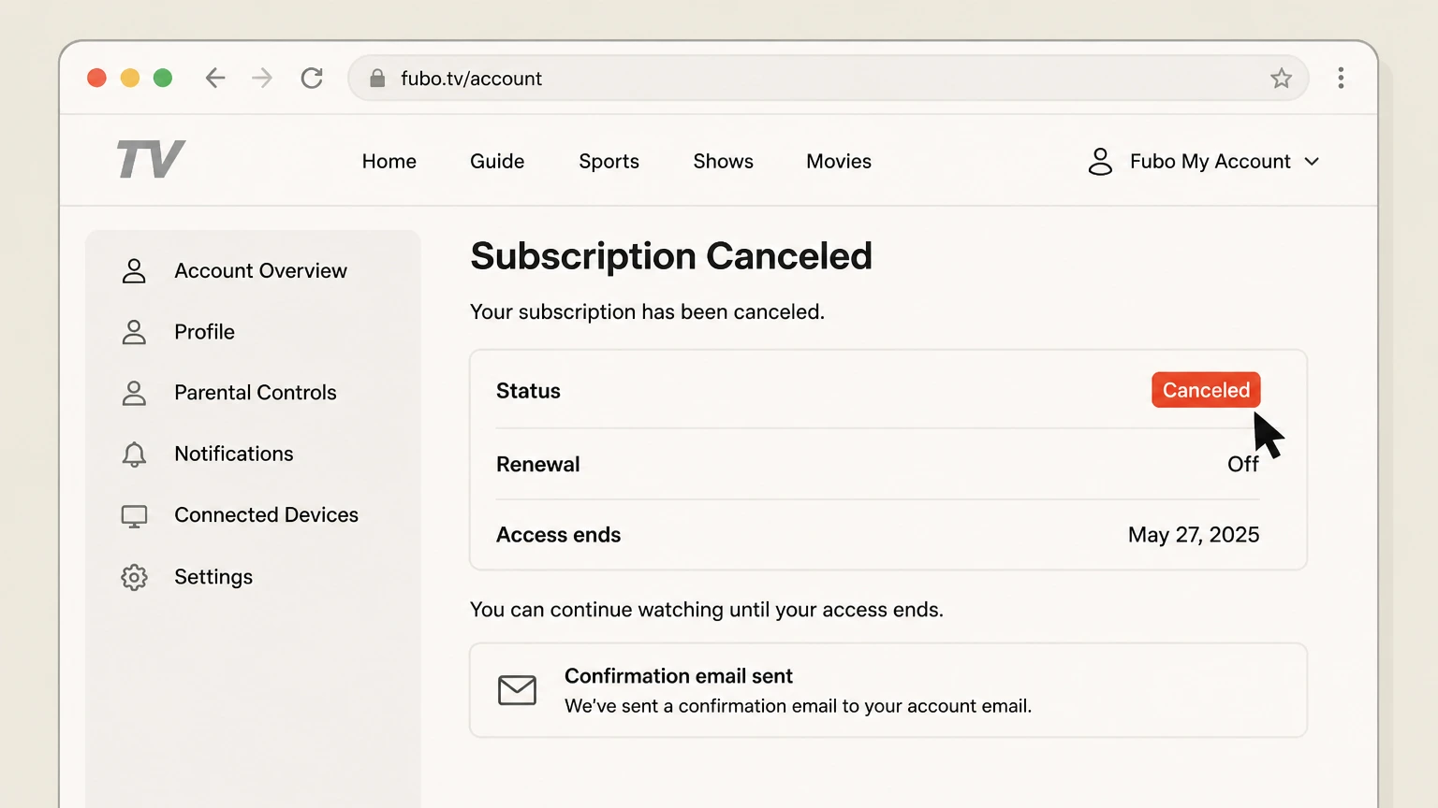Click the browser back arrow
1438x808 pixels.
tap(215, 79)
